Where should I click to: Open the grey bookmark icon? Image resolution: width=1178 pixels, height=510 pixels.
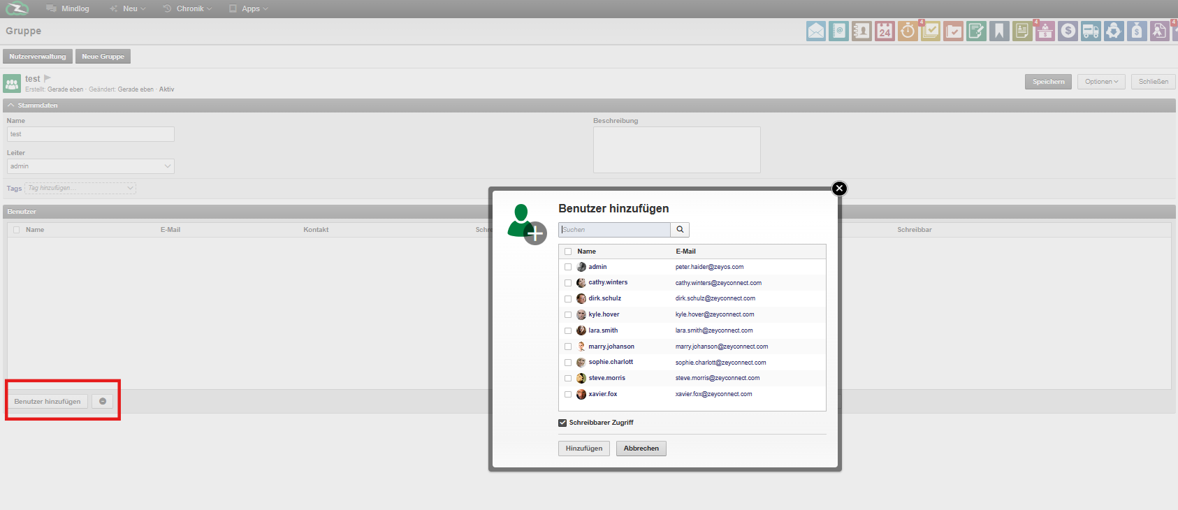pos(999,31)
